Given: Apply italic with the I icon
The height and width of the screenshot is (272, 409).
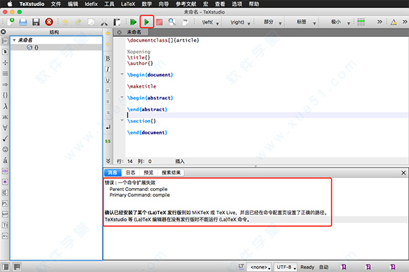Looking at the screenshot, I should (108, 69).
